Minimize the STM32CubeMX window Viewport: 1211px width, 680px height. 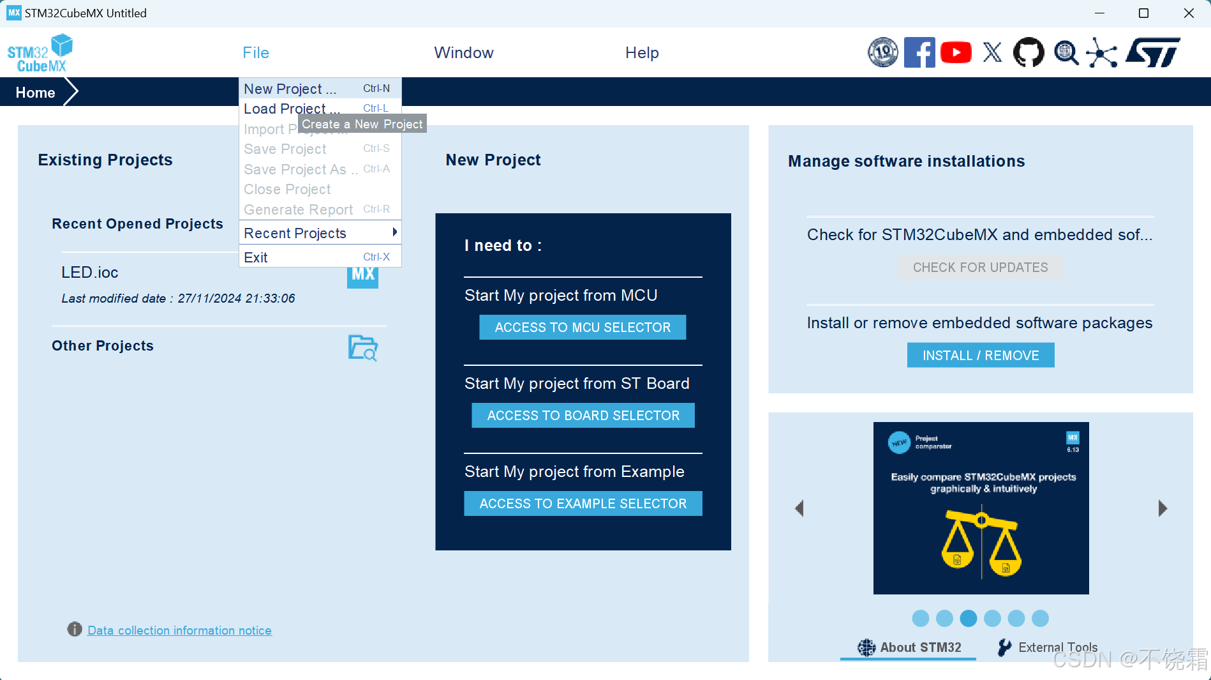click(1099, 13)
